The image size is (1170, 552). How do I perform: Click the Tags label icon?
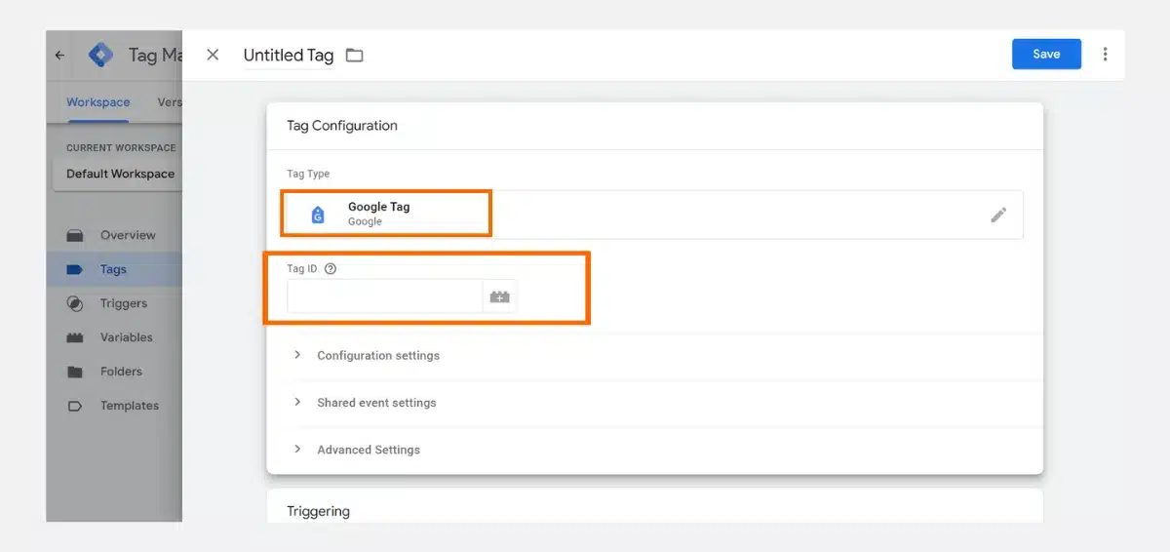75,269
